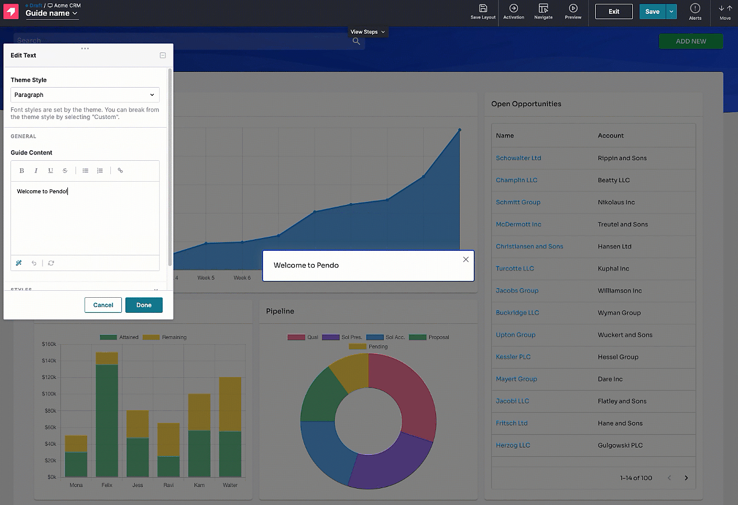Toggle italic formatting
Image resolution: width=738 pixels, height=505 pixels.
pyautogui.click(x=36, y=171)
